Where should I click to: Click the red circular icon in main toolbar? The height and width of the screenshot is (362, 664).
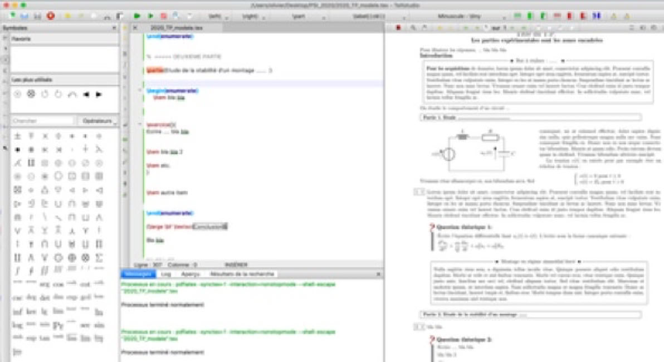click(51, 16)
